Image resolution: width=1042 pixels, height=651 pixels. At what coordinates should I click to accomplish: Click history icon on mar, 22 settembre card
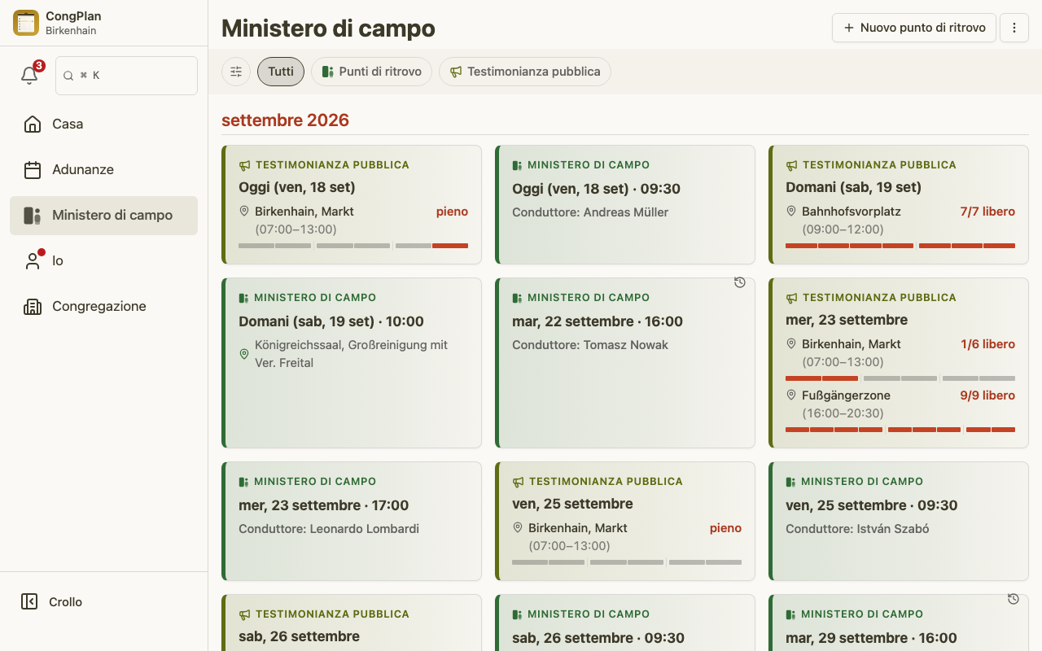pos(740,282)
